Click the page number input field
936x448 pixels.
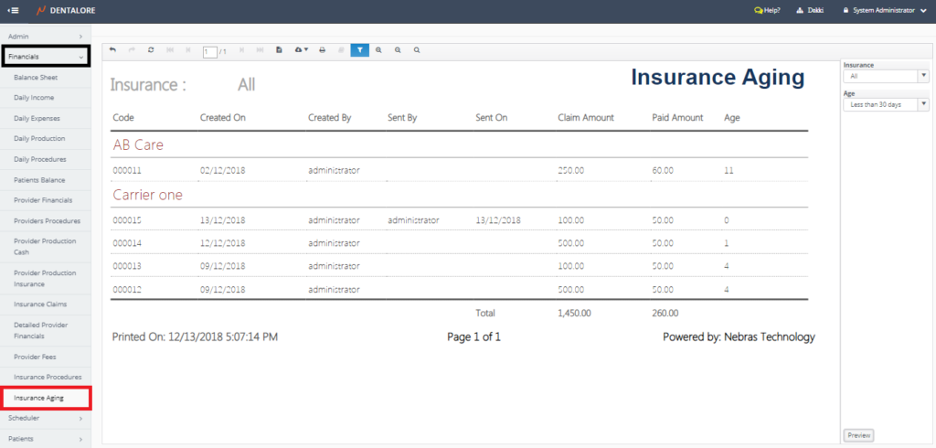(x=209, y=51)
